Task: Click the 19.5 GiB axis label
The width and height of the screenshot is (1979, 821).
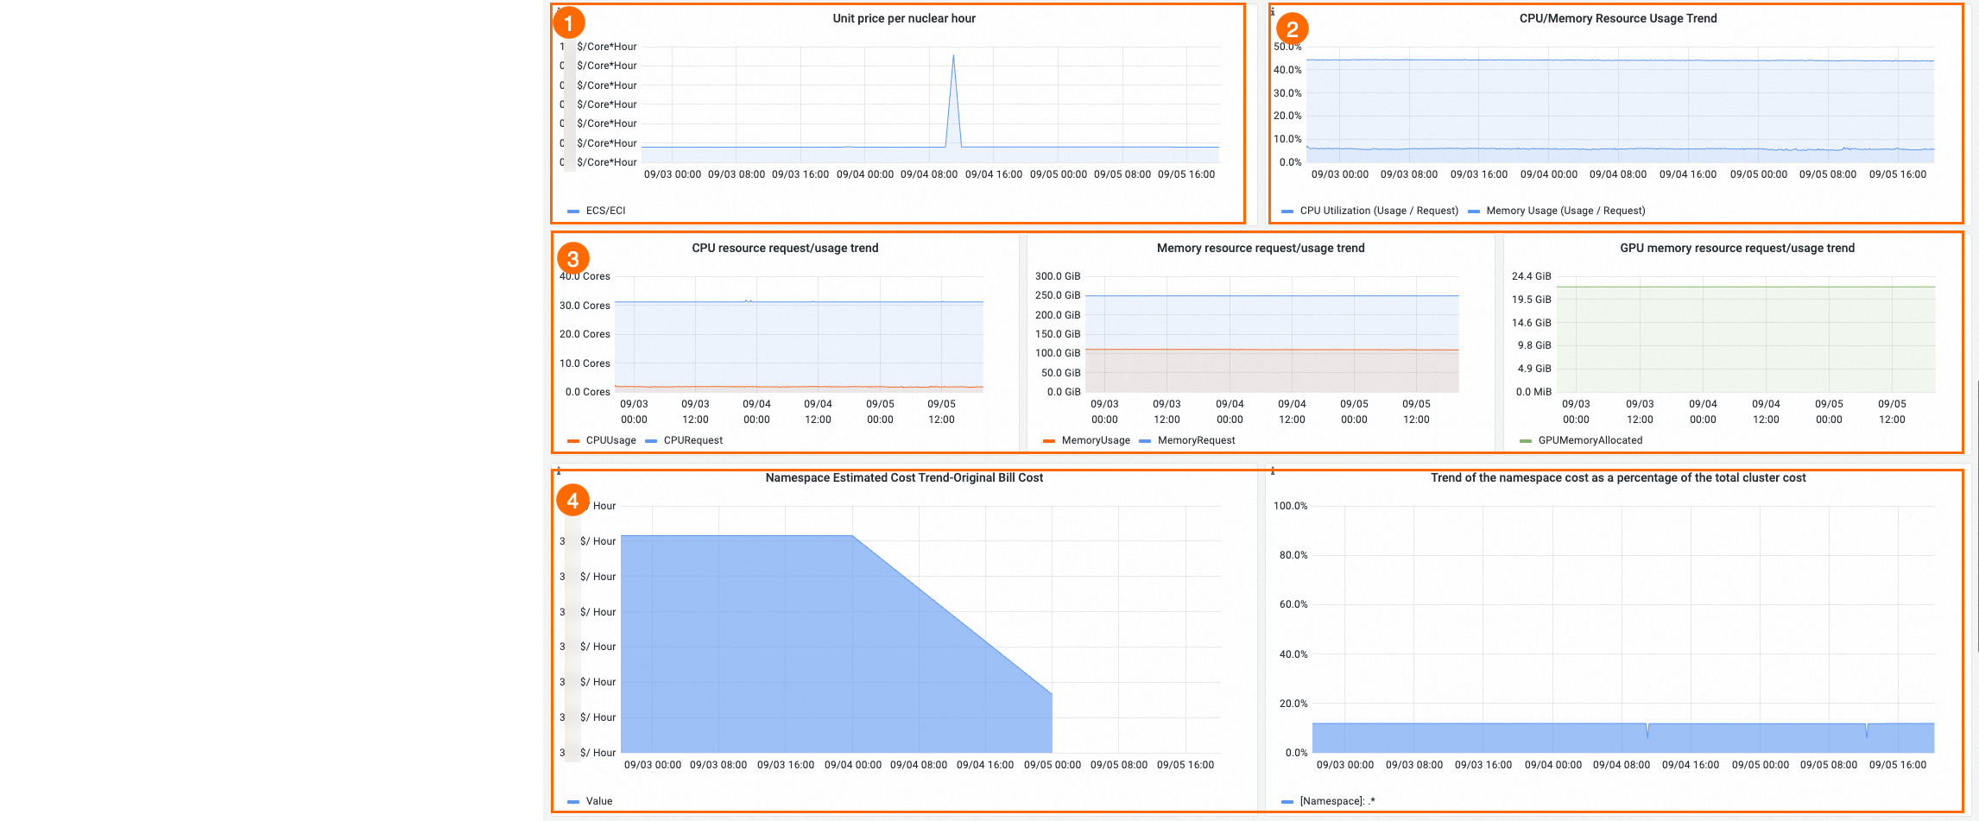Action: pos(1532,300)
